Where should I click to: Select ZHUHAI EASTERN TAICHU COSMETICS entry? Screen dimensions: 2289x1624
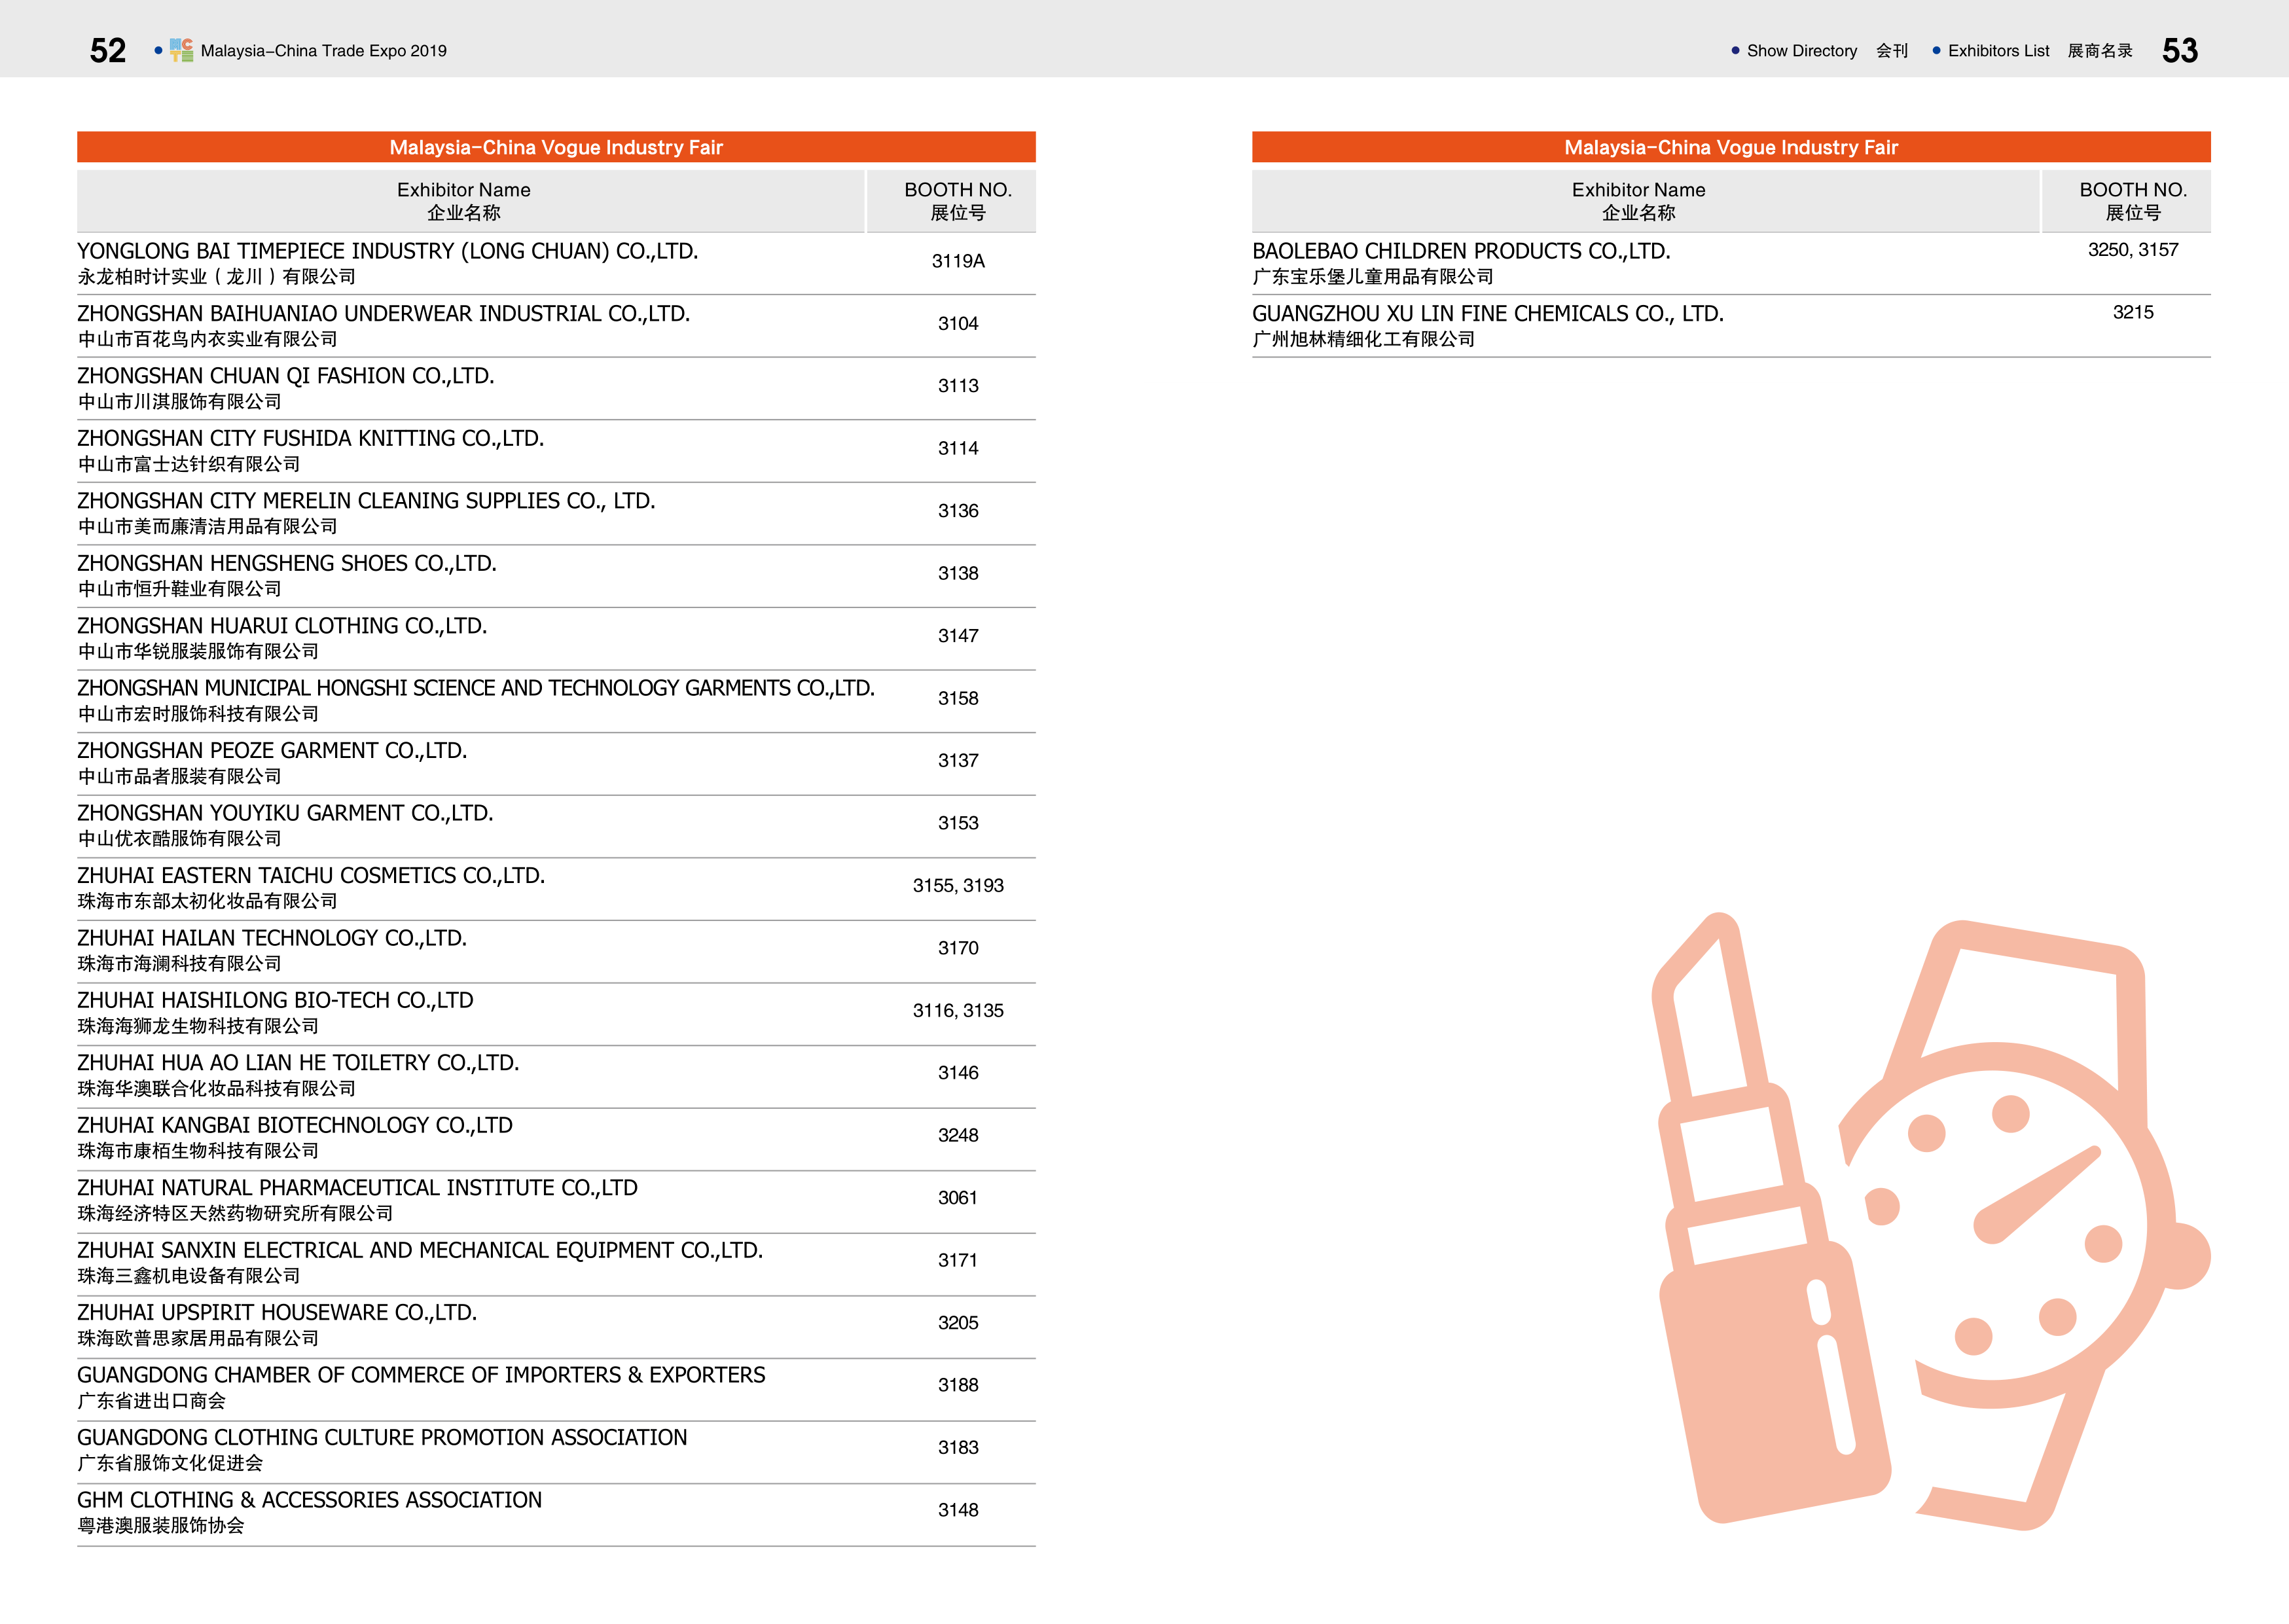coord(312,888)
